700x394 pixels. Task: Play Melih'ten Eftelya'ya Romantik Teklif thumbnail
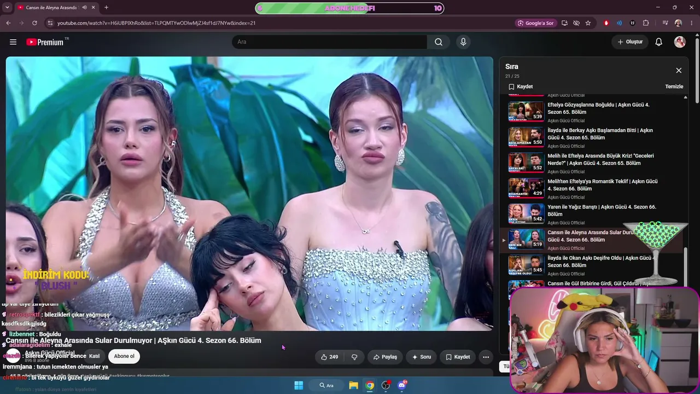pos(526,188)
